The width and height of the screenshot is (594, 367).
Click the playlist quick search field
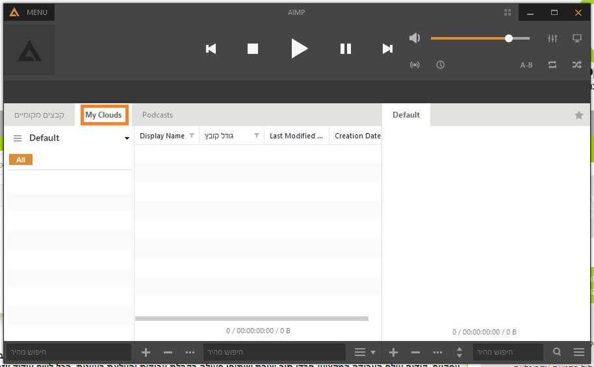point(508,352)
